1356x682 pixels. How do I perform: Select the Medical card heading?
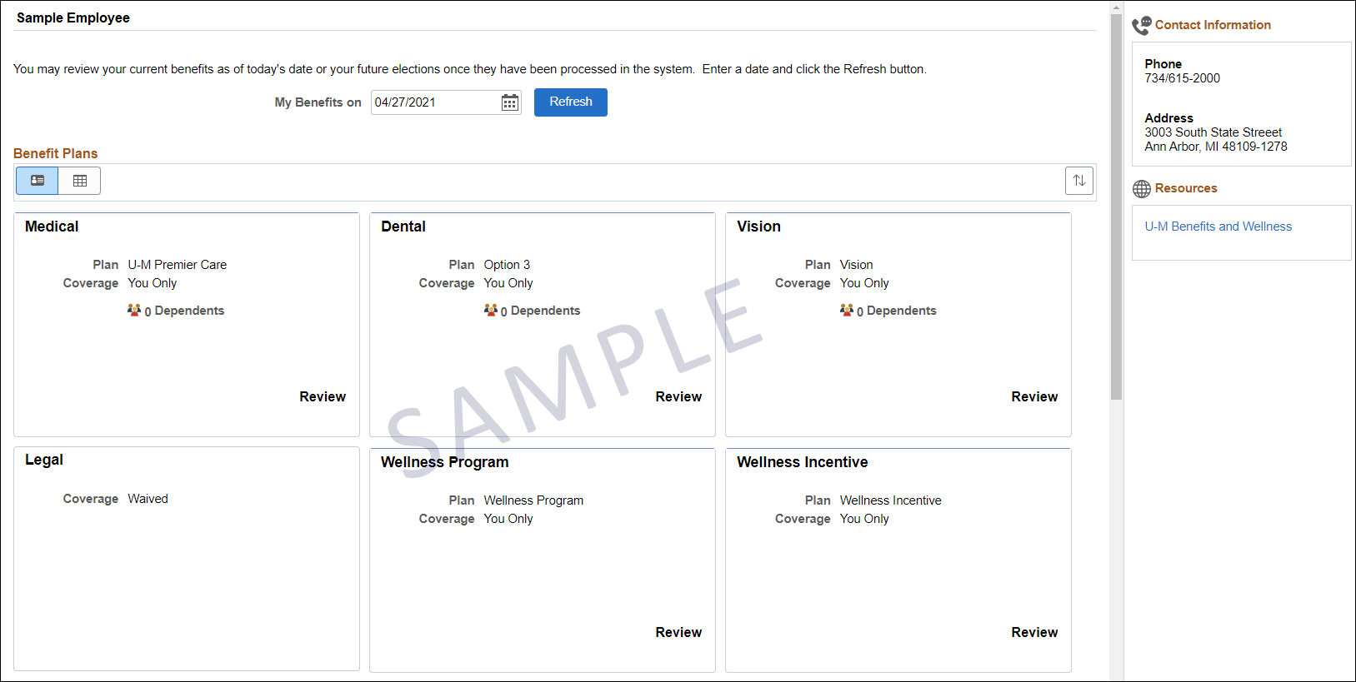point(52,227)
